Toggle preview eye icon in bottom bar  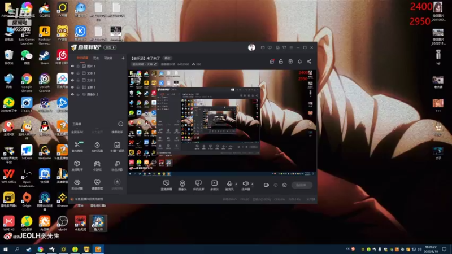click(276, 185)
